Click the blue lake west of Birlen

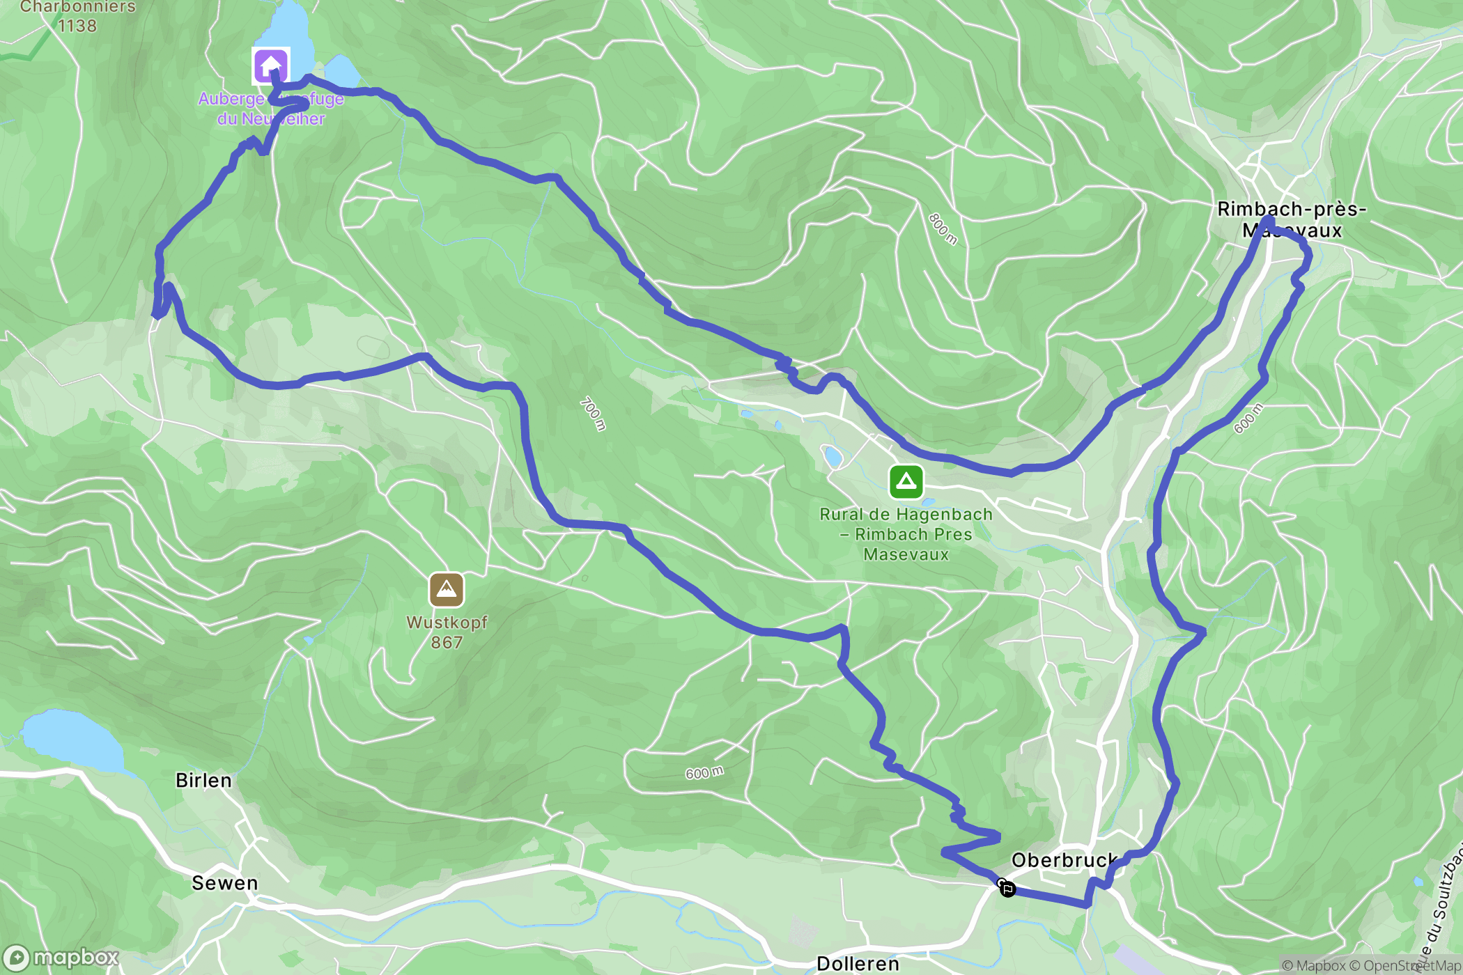(73, 740)
